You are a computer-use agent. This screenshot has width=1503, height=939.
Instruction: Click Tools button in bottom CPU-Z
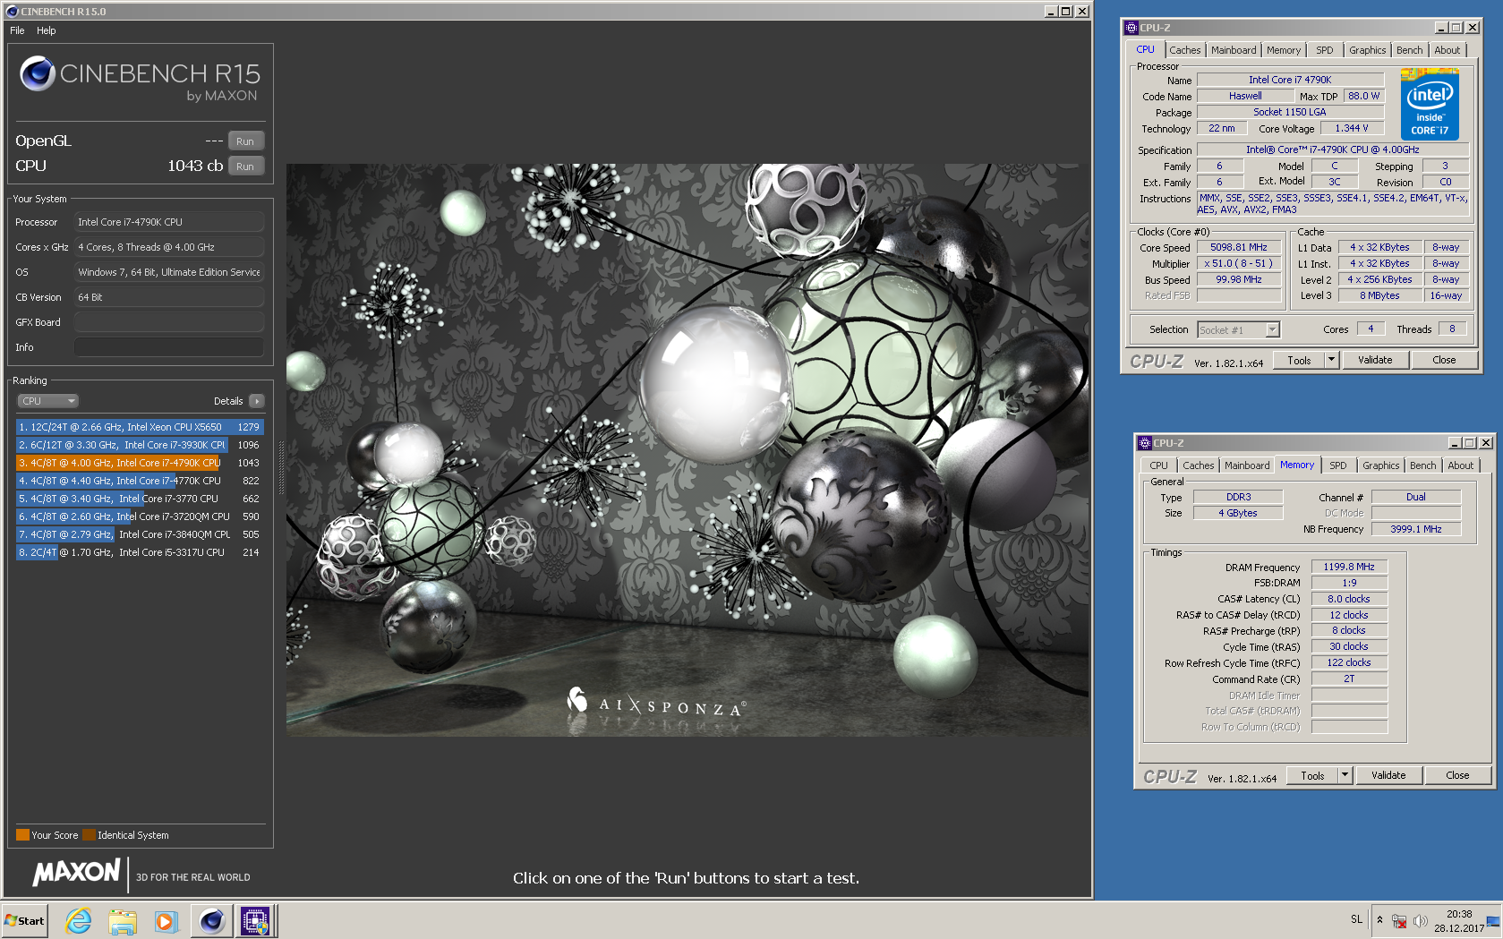[x=1312, y=776]
